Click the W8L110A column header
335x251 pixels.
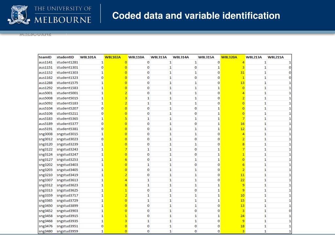(136, 57)
